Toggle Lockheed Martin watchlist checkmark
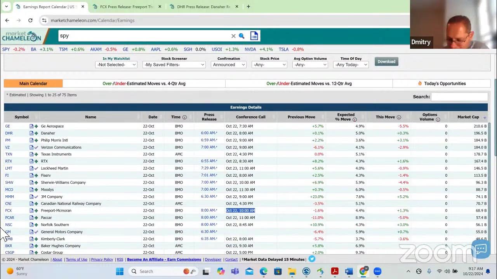The image size is (497, 279). (x=36, y=169)
